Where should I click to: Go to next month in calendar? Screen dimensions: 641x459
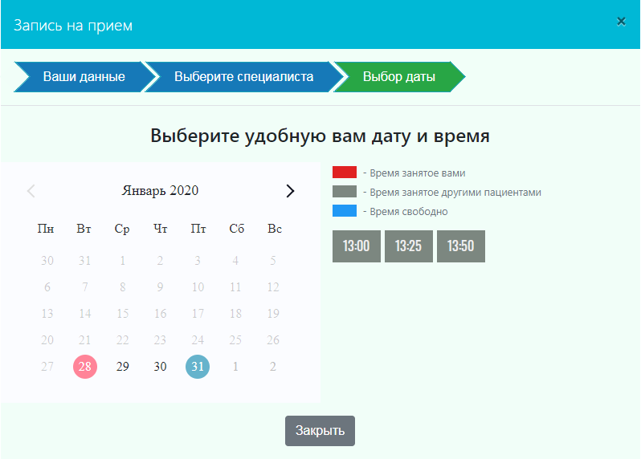pos(290,191)
